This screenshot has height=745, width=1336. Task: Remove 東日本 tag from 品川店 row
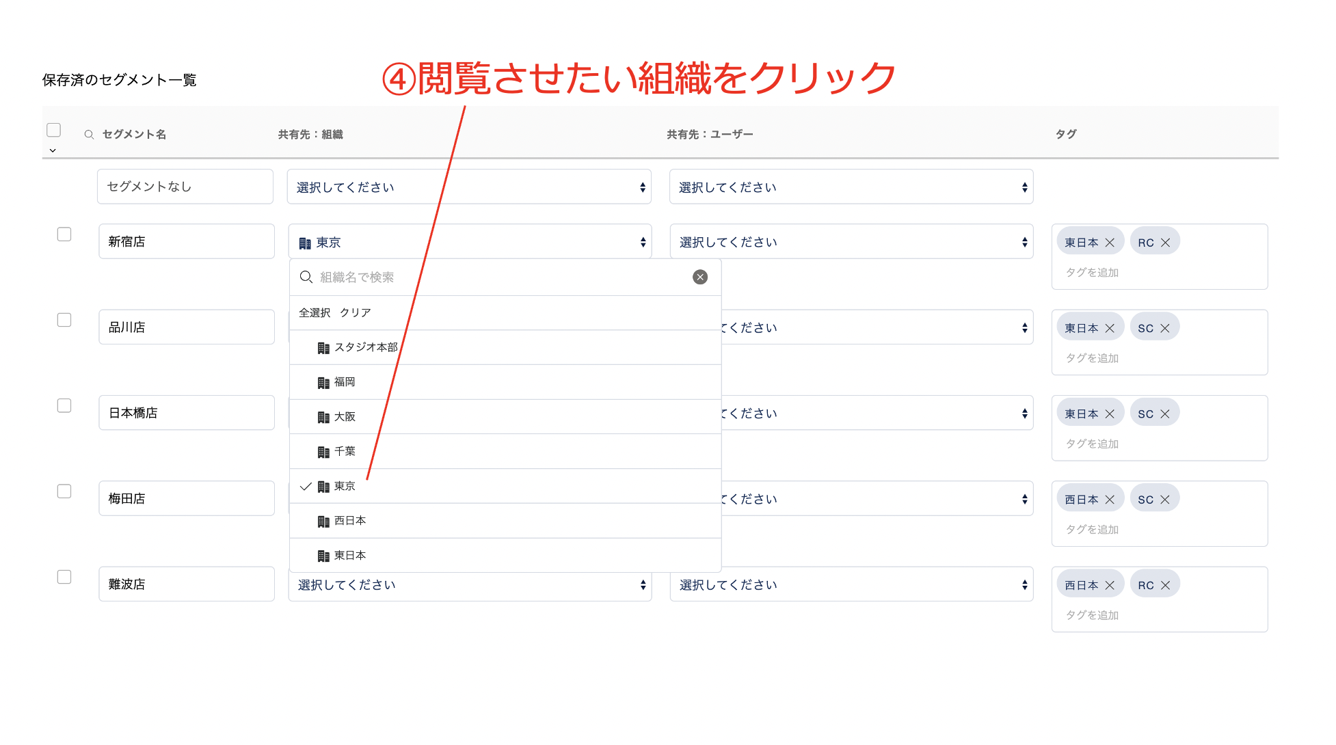[1110, 328]
